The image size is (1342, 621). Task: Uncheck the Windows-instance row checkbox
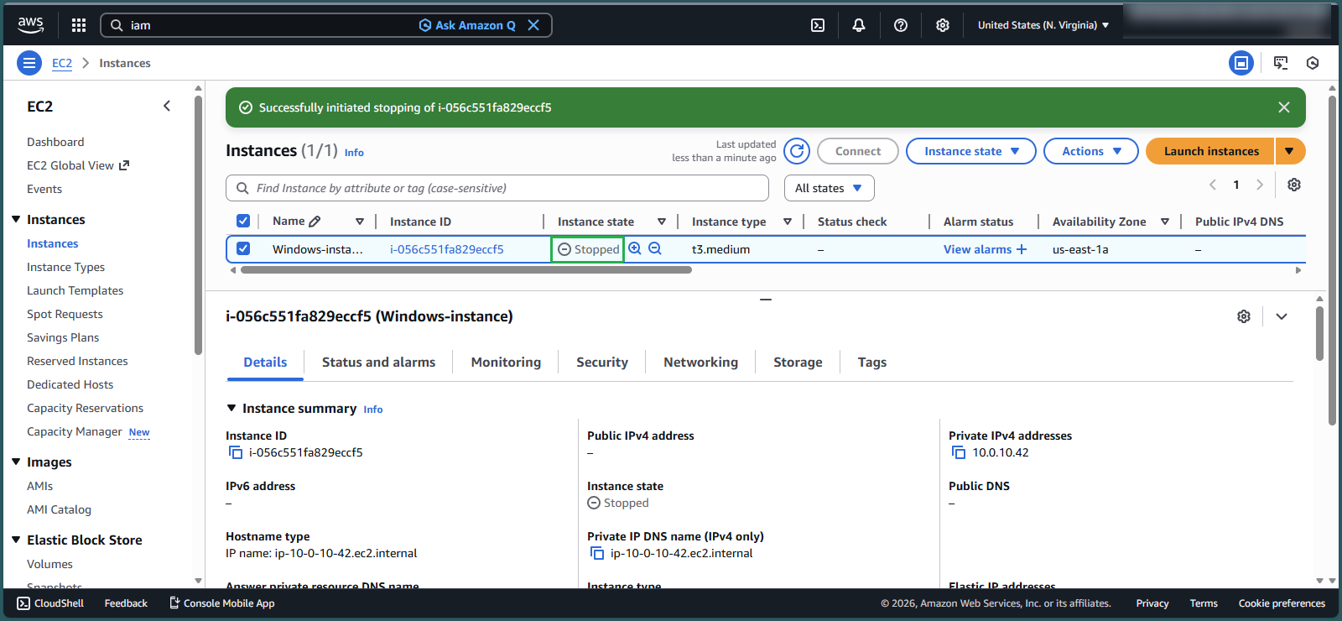pyautogui.click(x=243, y=248)
